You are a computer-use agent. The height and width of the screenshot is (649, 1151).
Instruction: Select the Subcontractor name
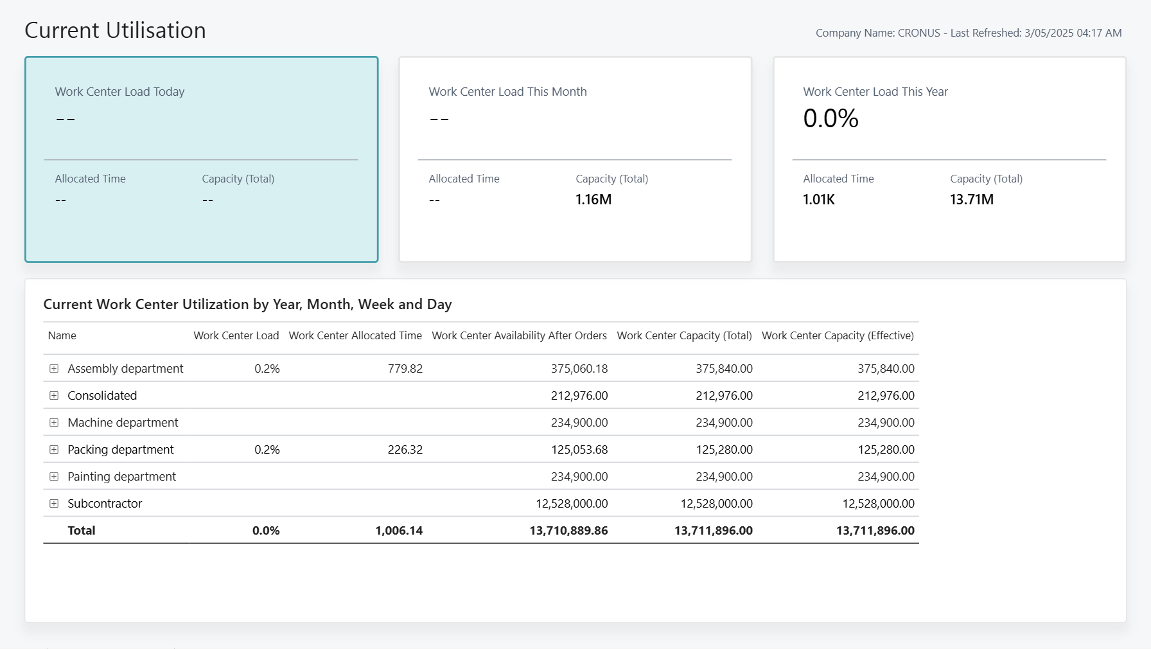[104, 503]
